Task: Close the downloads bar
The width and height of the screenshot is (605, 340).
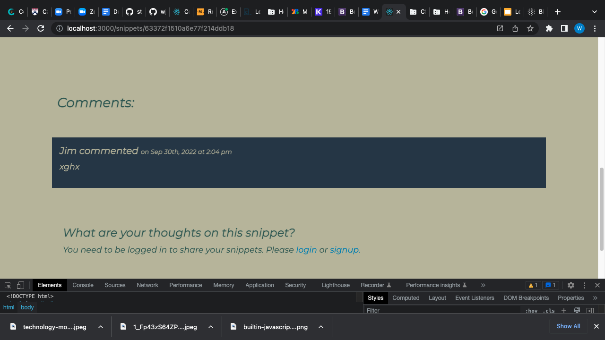Action: (596, 326)
